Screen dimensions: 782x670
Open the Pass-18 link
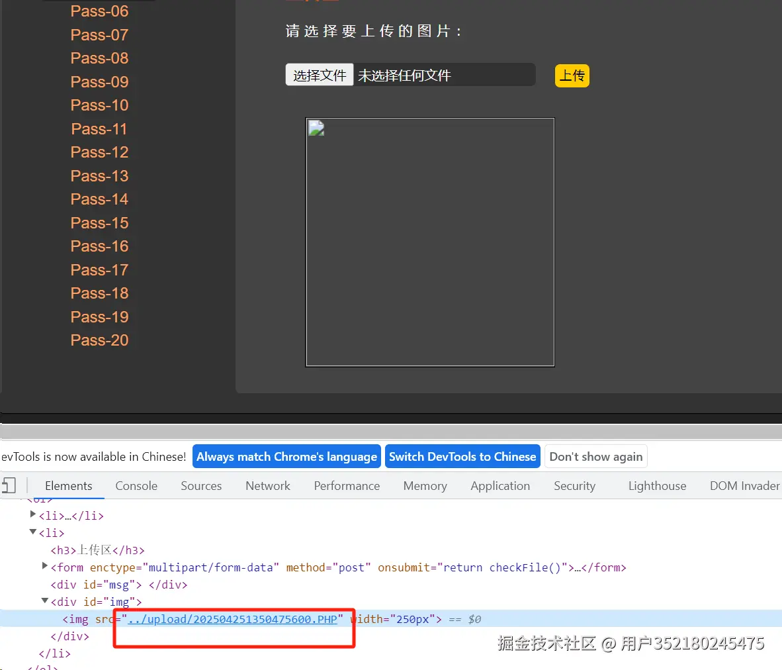99,293
